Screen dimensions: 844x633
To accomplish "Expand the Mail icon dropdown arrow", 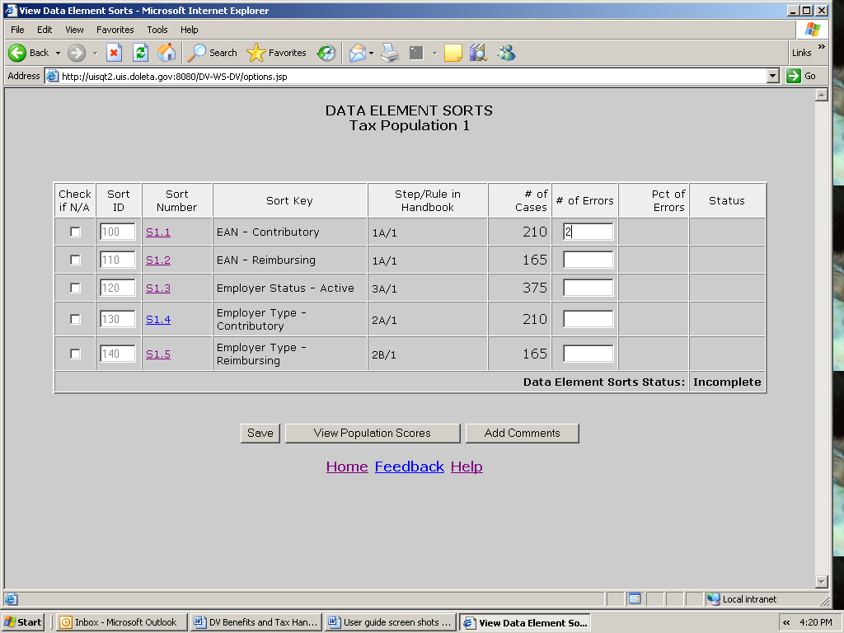I will 372,53.
